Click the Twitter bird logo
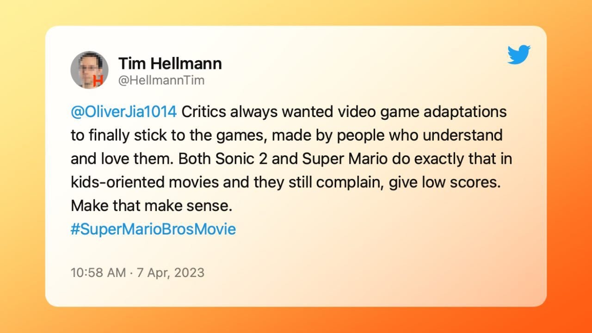 pyautogui.click(x=519, y=55)
